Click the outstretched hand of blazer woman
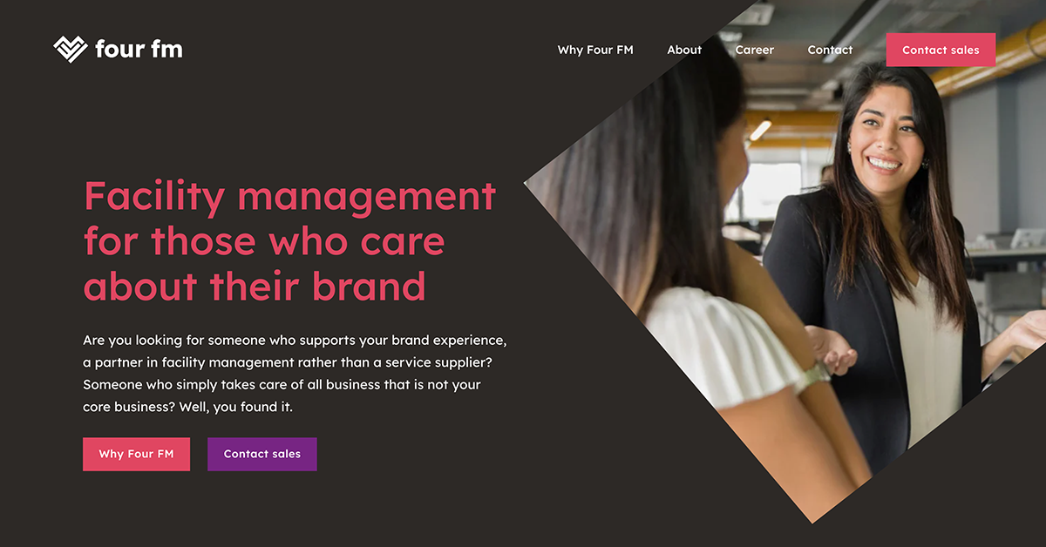Viewport: 1046px width, 547px height. (832, 350)
